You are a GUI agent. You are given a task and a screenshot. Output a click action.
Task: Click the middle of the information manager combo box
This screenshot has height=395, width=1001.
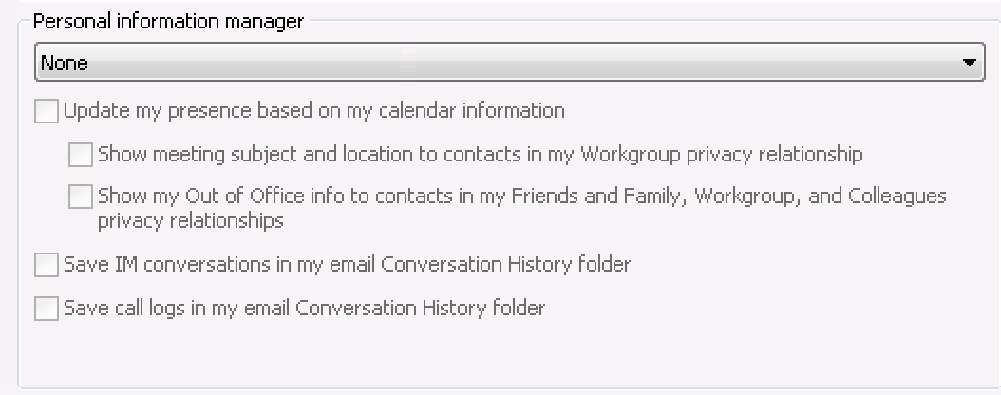pyautogui.click(x=509, y=64)
